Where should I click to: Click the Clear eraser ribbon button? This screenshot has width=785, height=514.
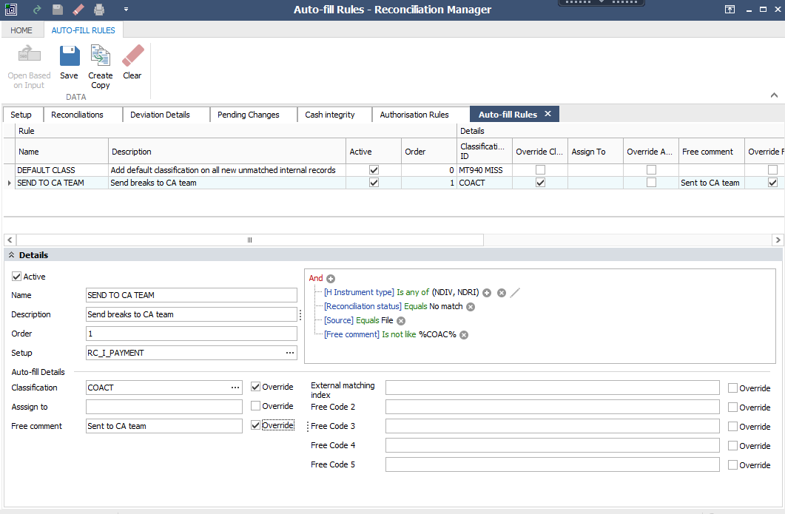tap(132, 62)
